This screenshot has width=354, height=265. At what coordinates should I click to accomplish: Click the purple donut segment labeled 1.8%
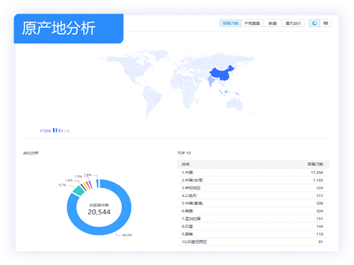tap(90, 184)
